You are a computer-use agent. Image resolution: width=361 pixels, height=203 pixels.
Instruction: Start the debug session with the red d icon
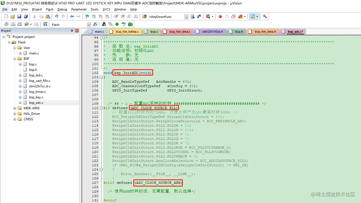coord(208,17)
